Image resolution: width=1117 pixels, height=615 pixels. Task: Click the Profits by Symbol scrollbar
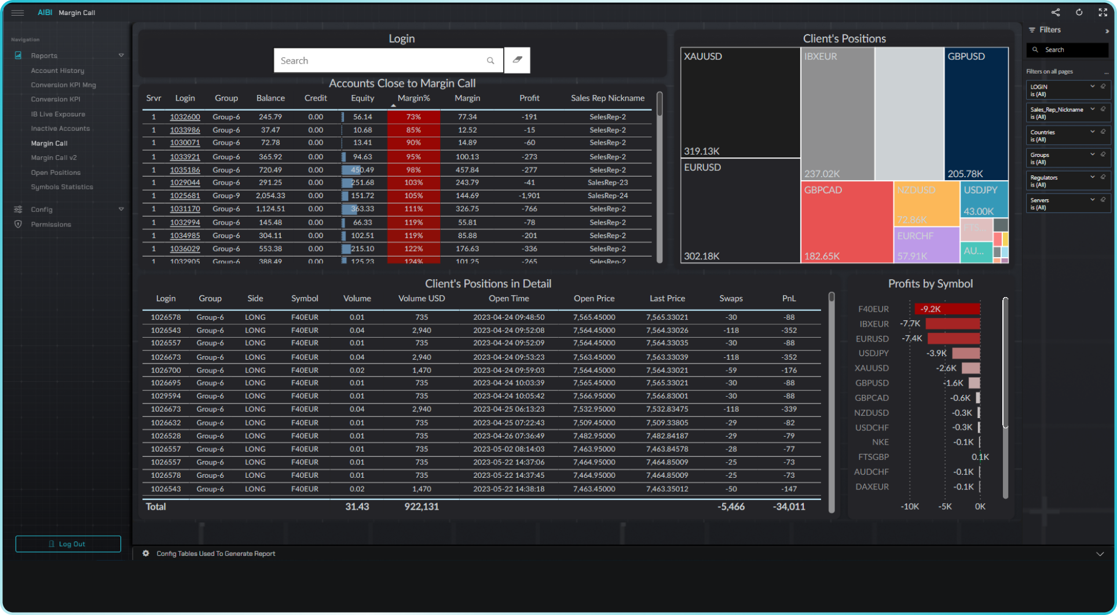(x=1005, y=363)
